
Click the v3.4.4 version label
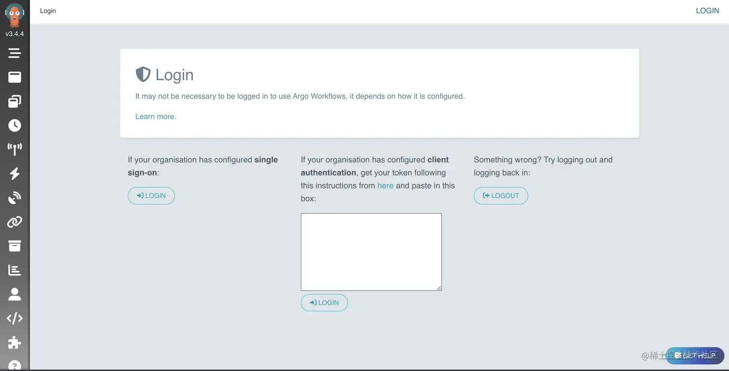click(14, 34)
